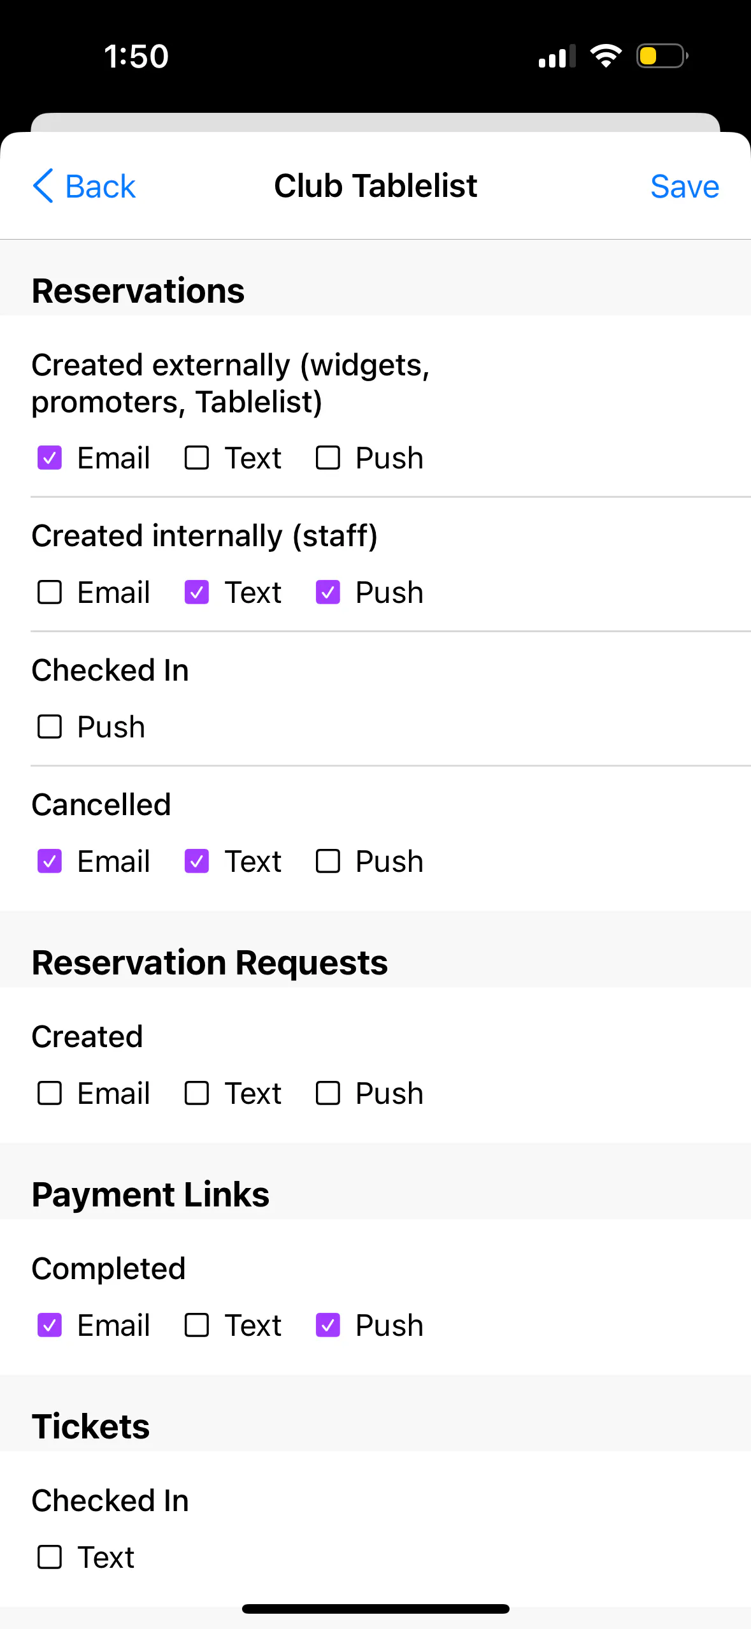The image size is (751, 1629).
Task: Uncheck Email for externally created reservations
Action: point(50,458)
